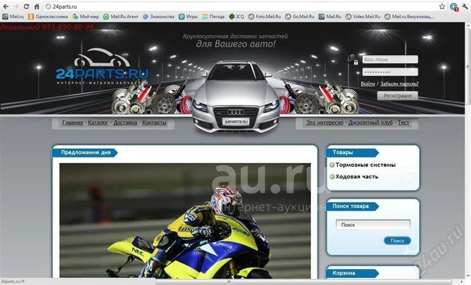Image resolution: width=471 pixels, height=285 pixels.
Task: Open the first Mail.ru bookmark
Action: [13, 16]
